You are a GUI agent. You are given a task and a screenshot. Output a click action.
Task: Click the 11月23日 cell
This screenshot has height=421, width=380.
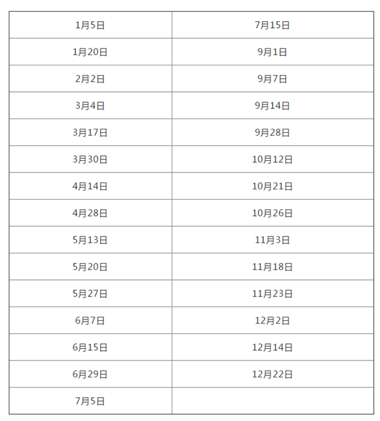pos(272,294)
